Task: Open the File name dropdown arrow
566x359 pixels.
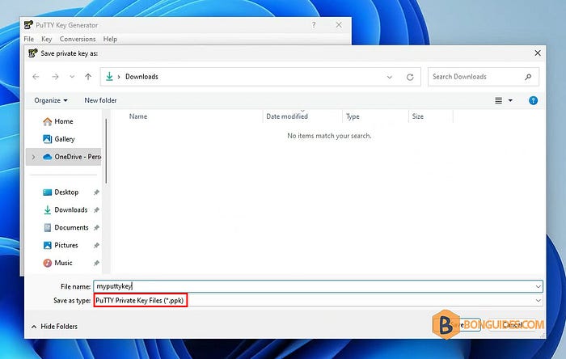Action: 539,286
